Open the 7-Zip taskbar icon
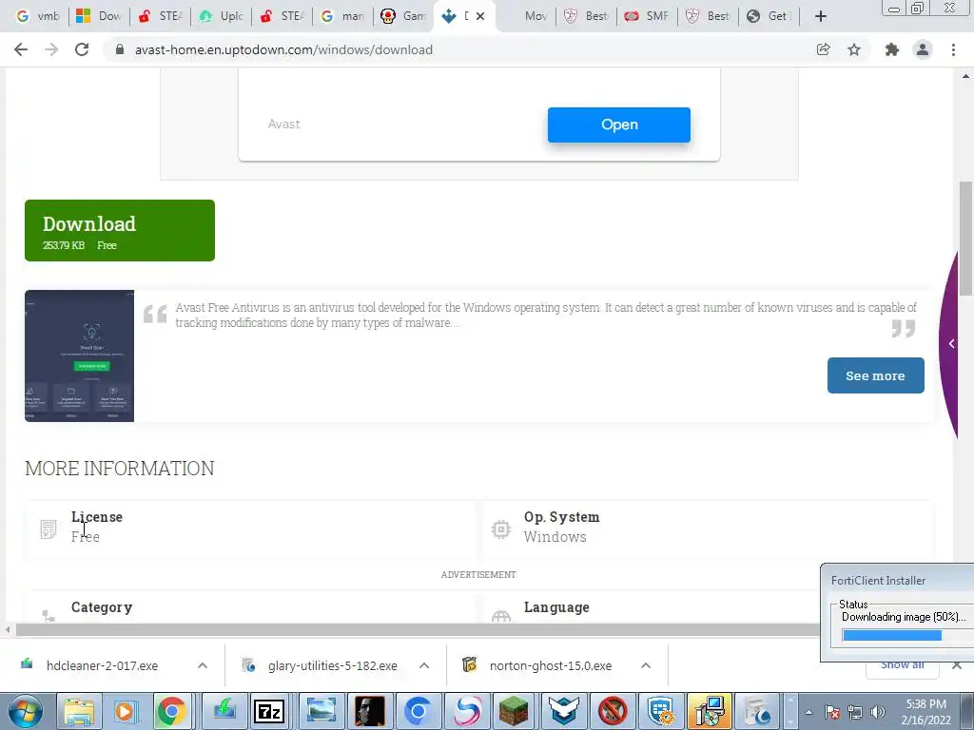The width and height of the screenshot is (974, 730). tap(269, 711)
